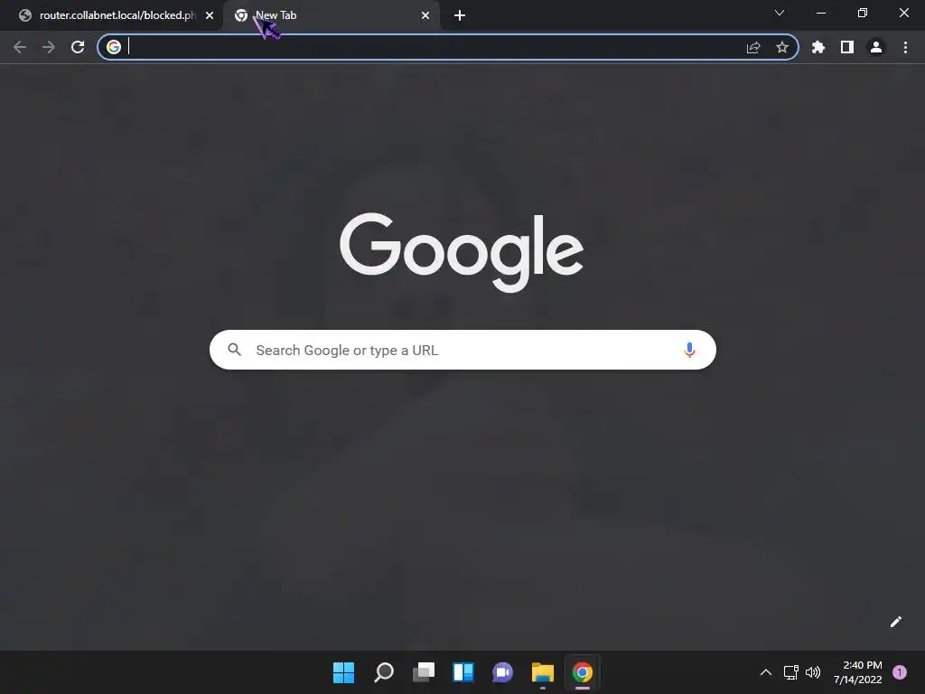Viewport: 925px width, 694px height.
Task: Click magnifier icon in search box
Action: (x=234, y=350)
